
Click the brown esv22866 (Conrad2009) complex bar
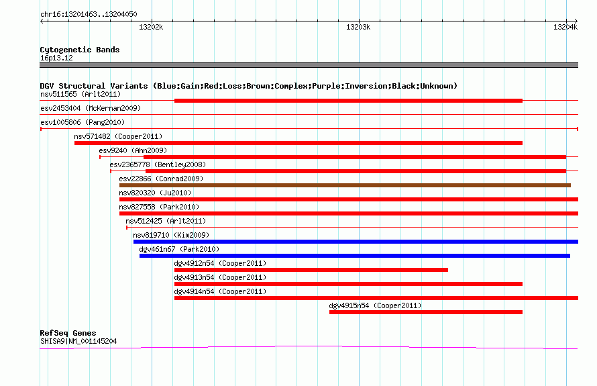pyautogui.click(x=345, y=185)
